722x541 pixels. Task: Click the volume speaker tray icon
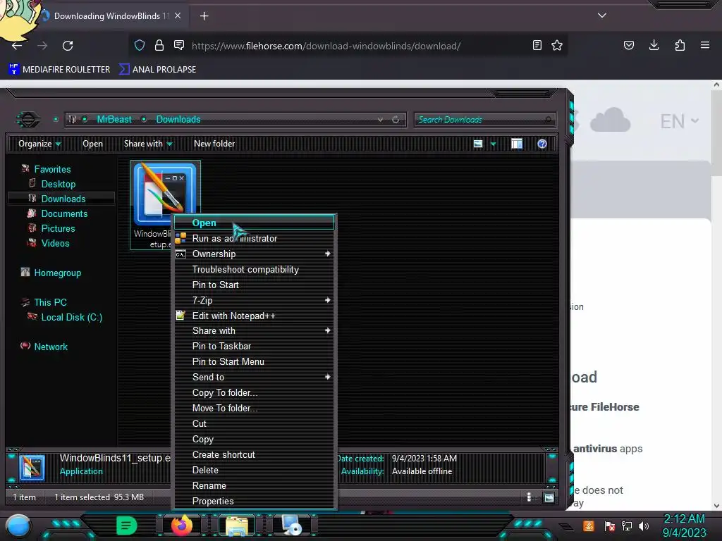tap(644, 526)
